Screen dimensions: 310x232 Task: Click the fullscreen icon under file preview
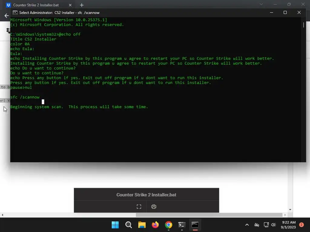(139, 207)
